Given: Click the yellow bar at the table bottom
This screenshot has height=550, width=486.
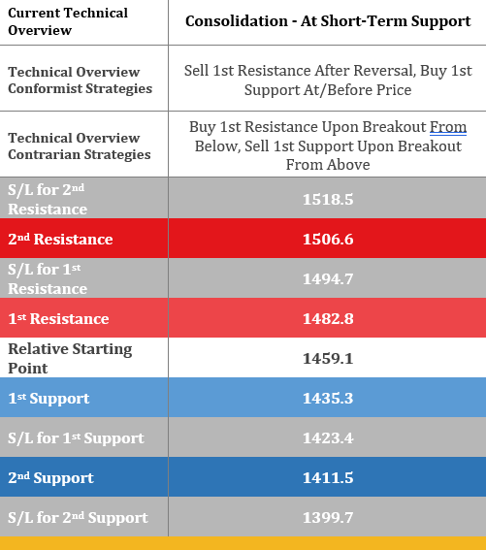Looking at the screenshot, I should point(243,543).
